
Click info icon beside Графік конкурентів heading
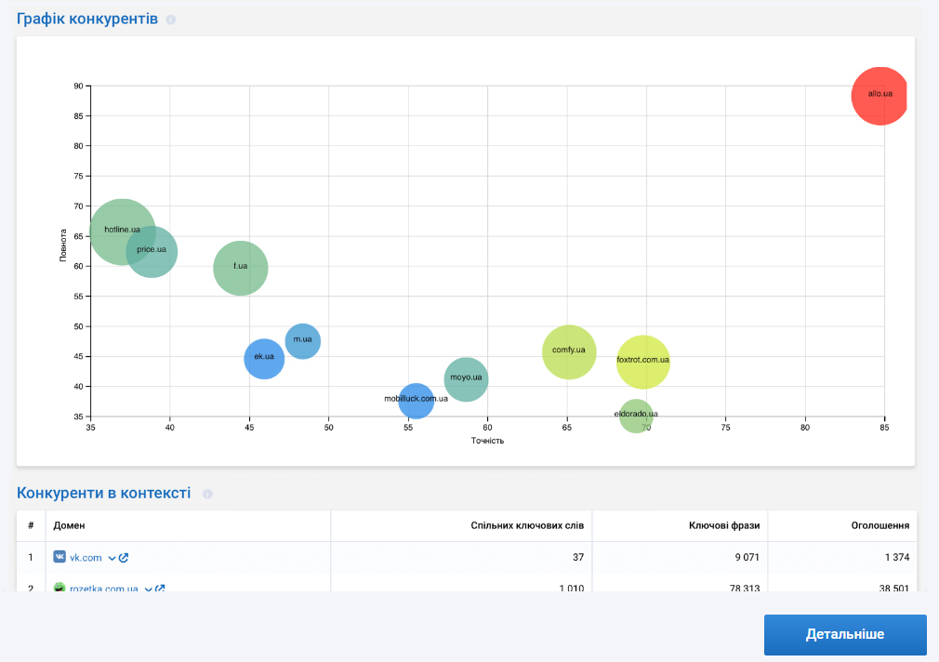coord(171,20)
